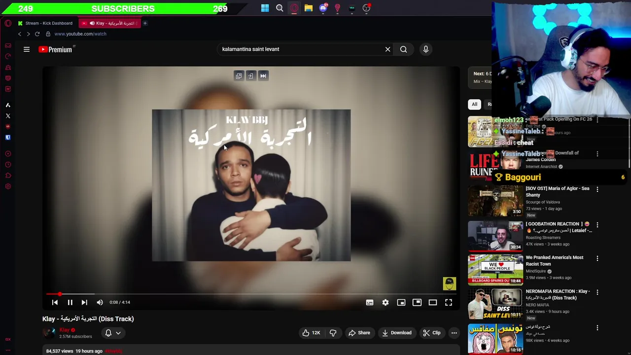Open the three-dot more actions menu below video

[454, 333]
